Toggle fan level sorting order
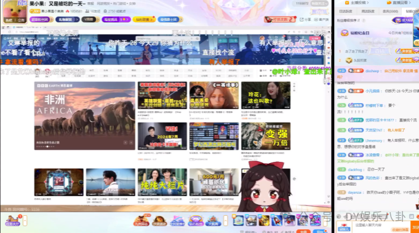This screenshot has height=233, width=419. pyautogui.click(x=348, y=20)
